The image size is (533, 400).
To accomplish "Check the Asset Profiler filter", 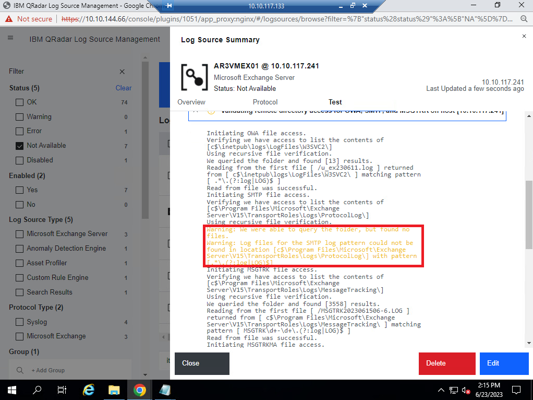I will (20, 263).
